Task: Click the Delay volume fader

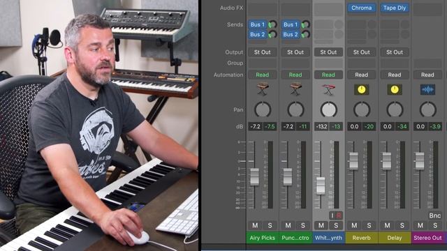Action: point(386,161)
